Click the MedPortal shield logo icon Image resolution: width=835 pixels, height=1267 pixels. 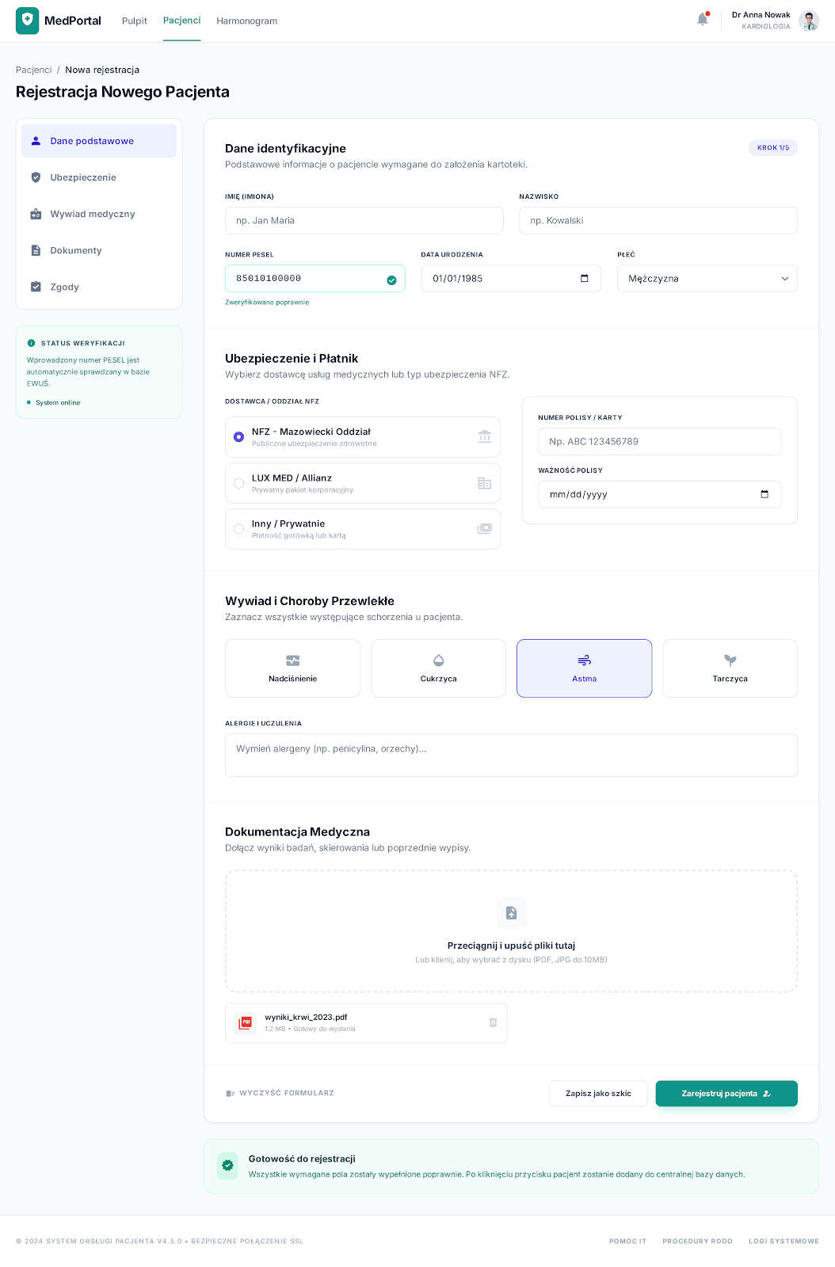27,21
